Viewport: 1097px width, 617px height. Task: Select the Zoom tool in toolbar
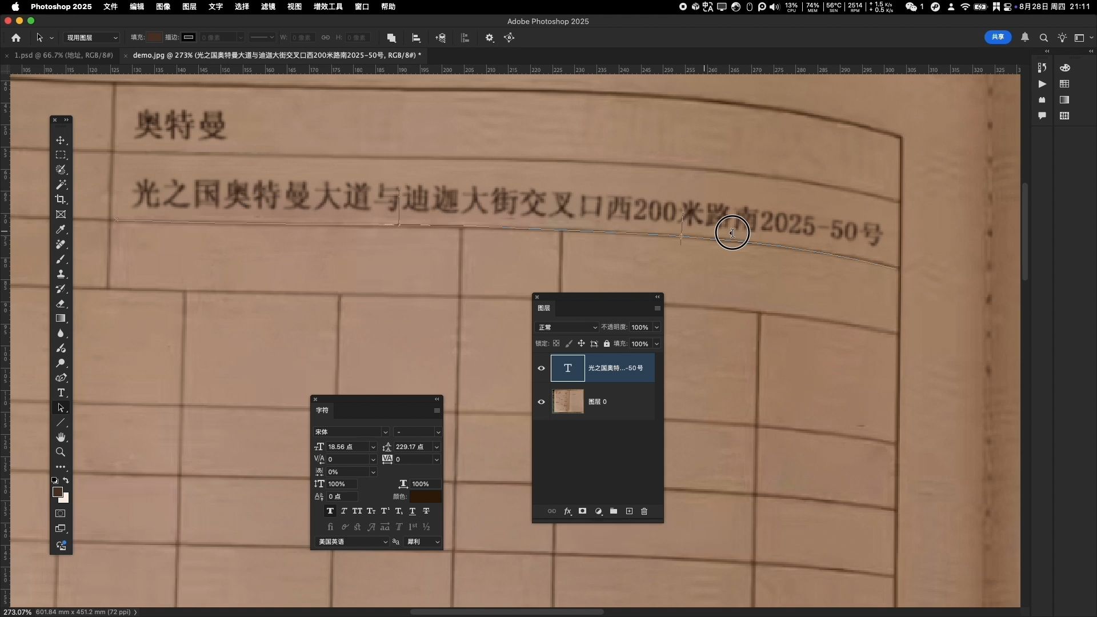point(61,452)
